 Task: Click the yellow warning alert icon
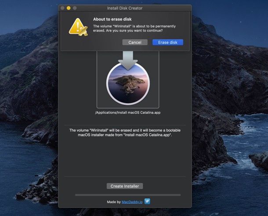pyautogui.click(x=78, y=27)
